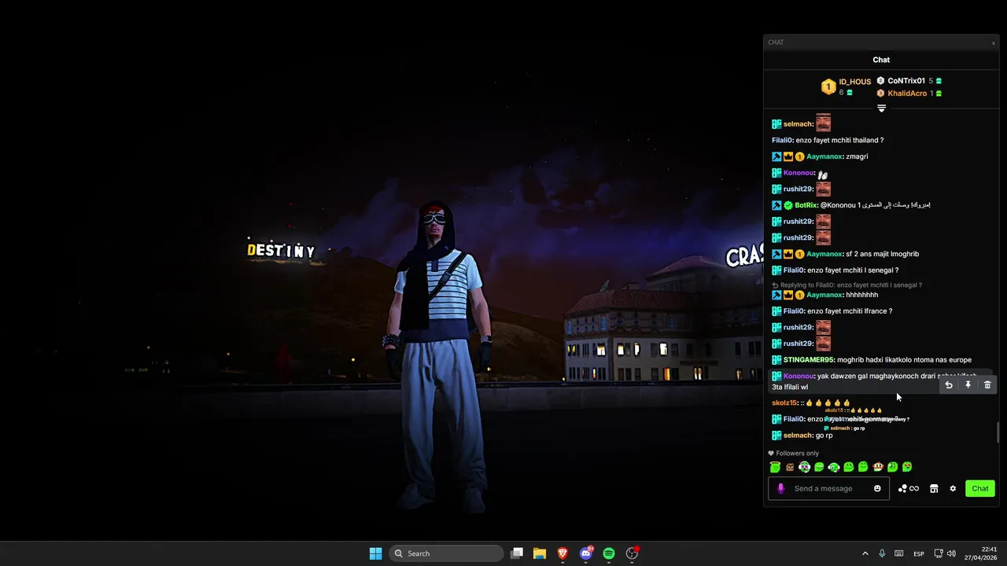Click the purple microphone icon in message box
This screenshot has width=1007, height=566.
point(780,488)
